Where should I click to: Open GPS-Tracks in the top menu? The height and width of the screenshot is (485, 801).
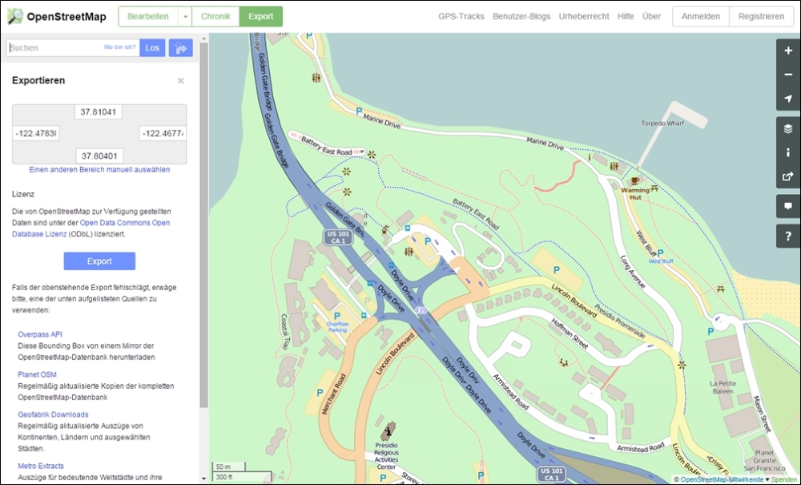point(461,16)
